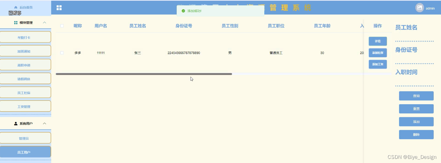441x163 pixels.
Task: Open the 管理员 menu item
Action: [25, 138]
